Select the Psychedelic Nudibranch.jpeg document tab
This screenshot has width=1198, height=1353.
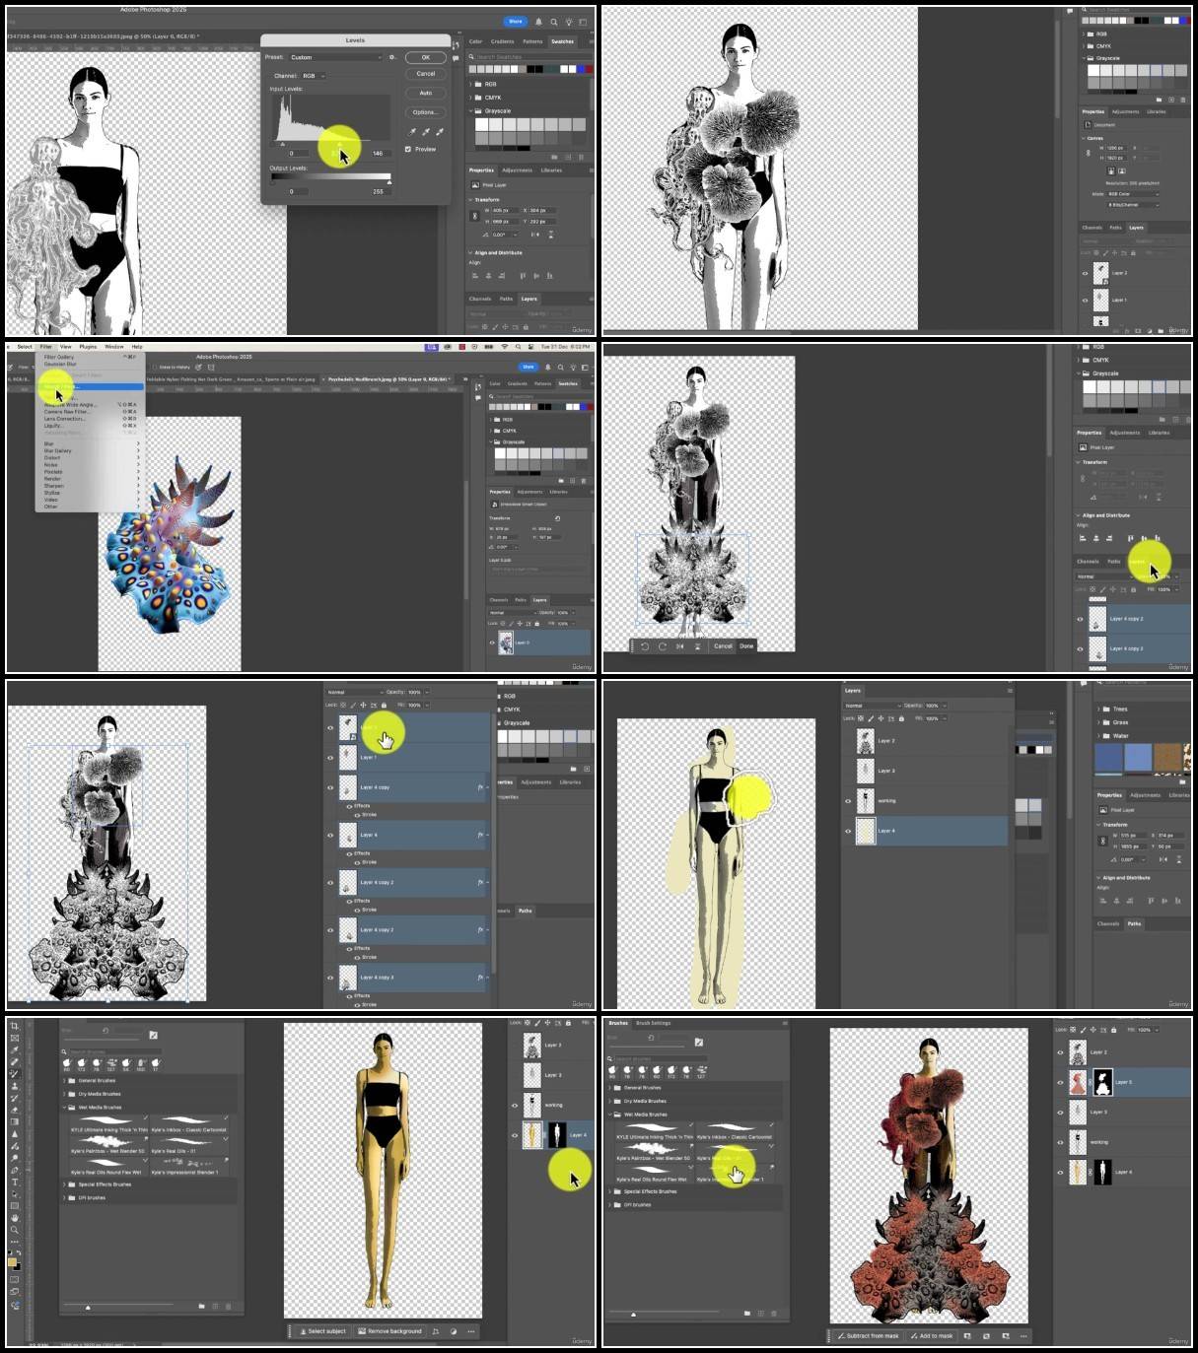coord(388,378)
